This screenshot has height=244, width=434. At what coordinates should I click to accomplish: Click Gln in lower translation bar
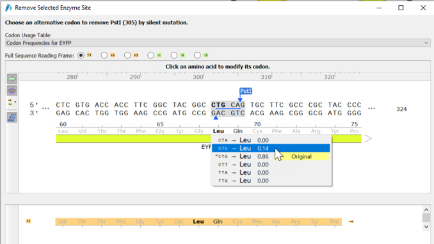(x=218, y=222)
